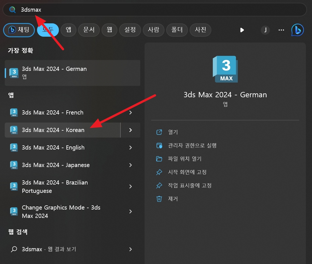Click the 3ds Max icon beside Brazilian Portuguese
This screenshot has height=264, width=312.
[x=14, y=186]
